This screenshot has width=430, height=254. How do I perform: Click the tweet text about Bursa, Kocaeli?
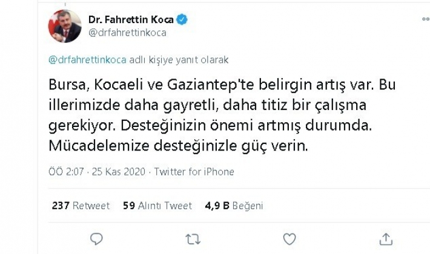pos(222,116)
